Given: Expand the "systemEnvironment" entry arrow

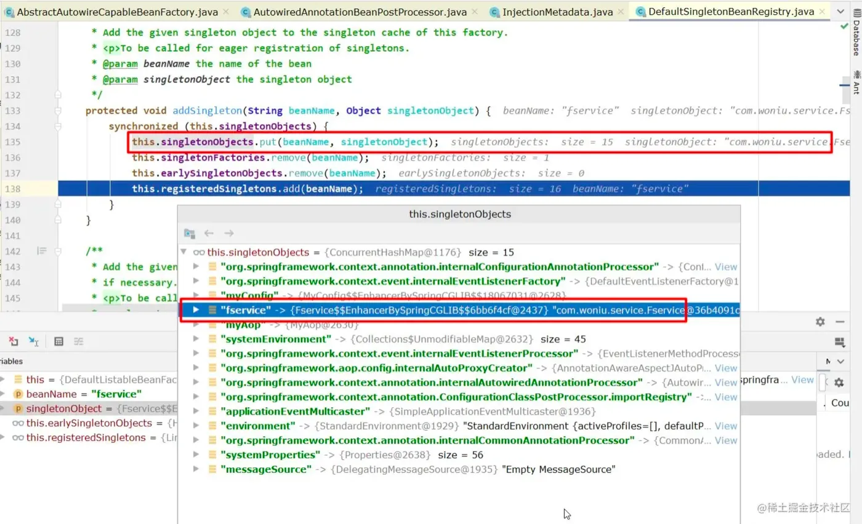Looking at the screenshot, I should (196, 339).
